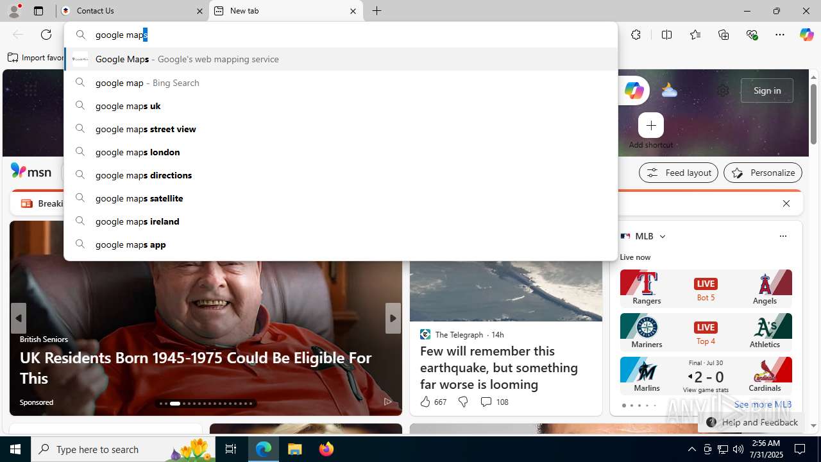821x462 pixels.
Task: Open the taskbar clock and date
Action: tap(766, 449)
